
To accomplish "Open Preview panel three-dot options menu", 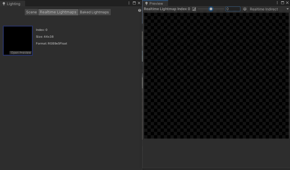I will [x=277, y=3].
